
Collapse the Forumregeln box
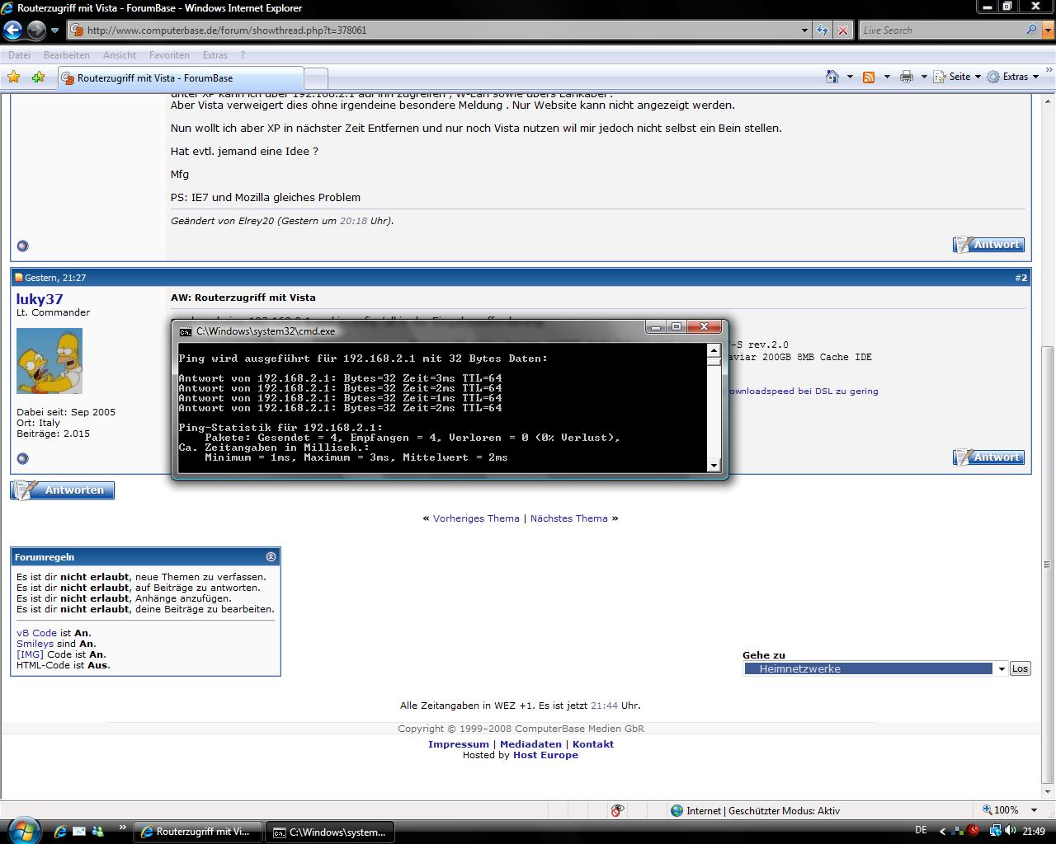pos(271,557)
